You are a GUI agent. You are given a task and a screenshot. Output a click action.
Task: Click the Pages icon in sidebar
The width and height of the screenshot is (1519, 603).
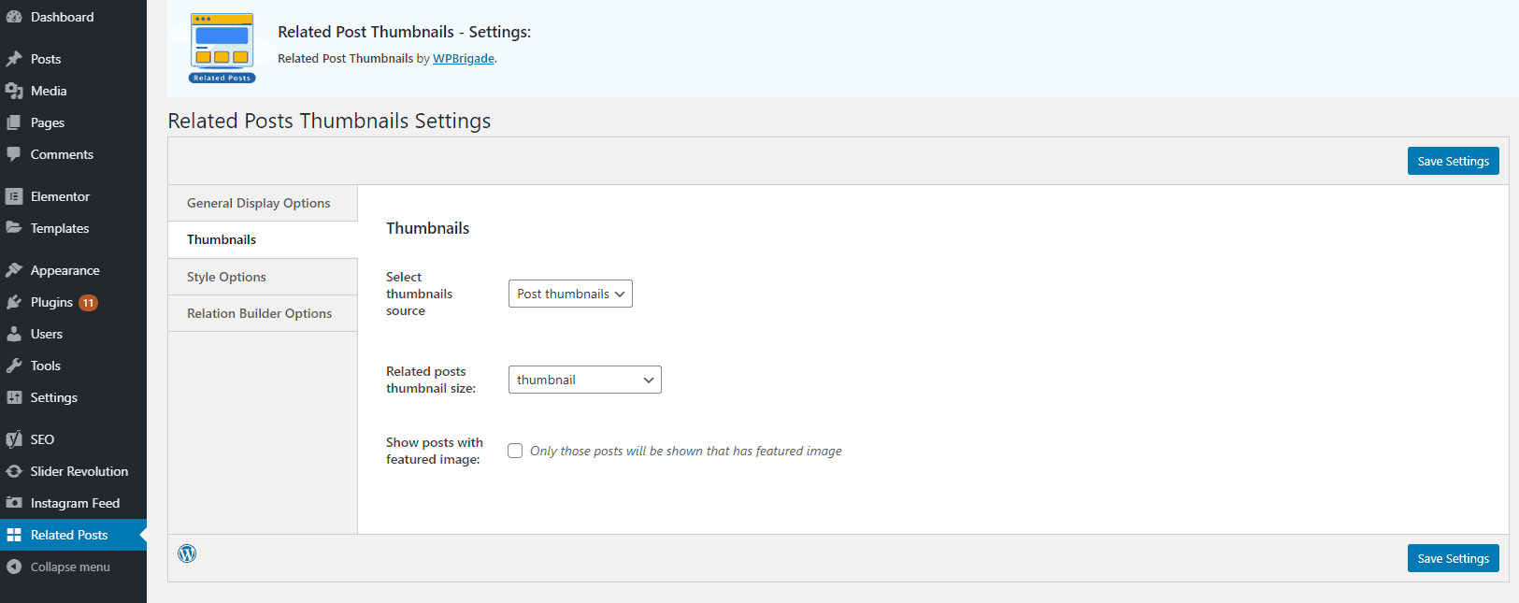14,122
